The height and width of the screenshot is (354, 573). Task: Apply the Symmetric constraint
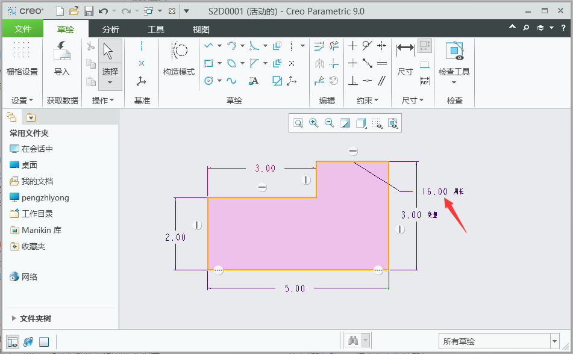pyautogui.click(x=382, y=46)
